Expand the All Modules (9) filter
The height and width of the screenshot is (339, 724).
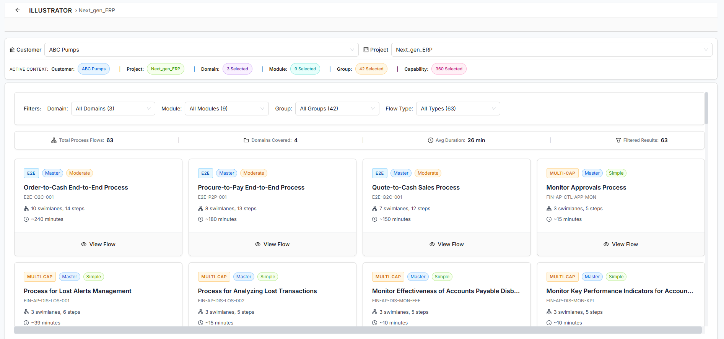pyautogui.click(x=226, y=109)
